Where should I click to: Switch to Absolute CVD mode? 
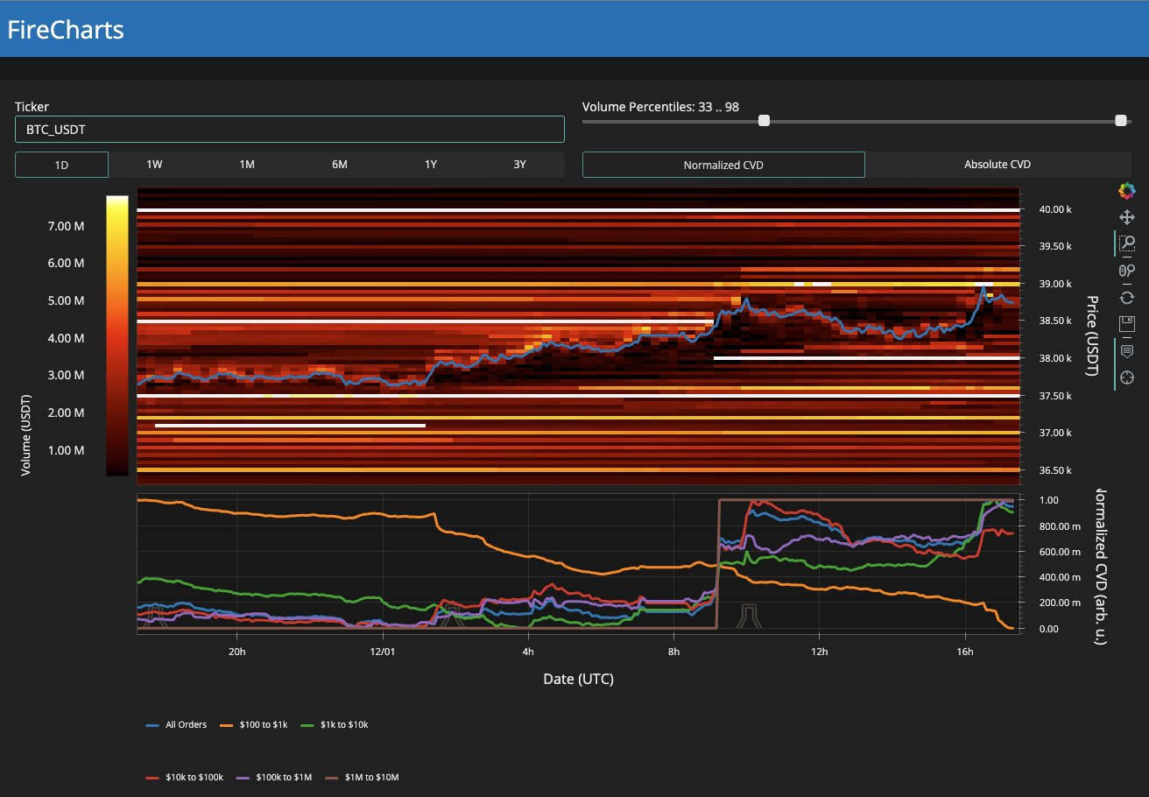[x=997, y=165]
